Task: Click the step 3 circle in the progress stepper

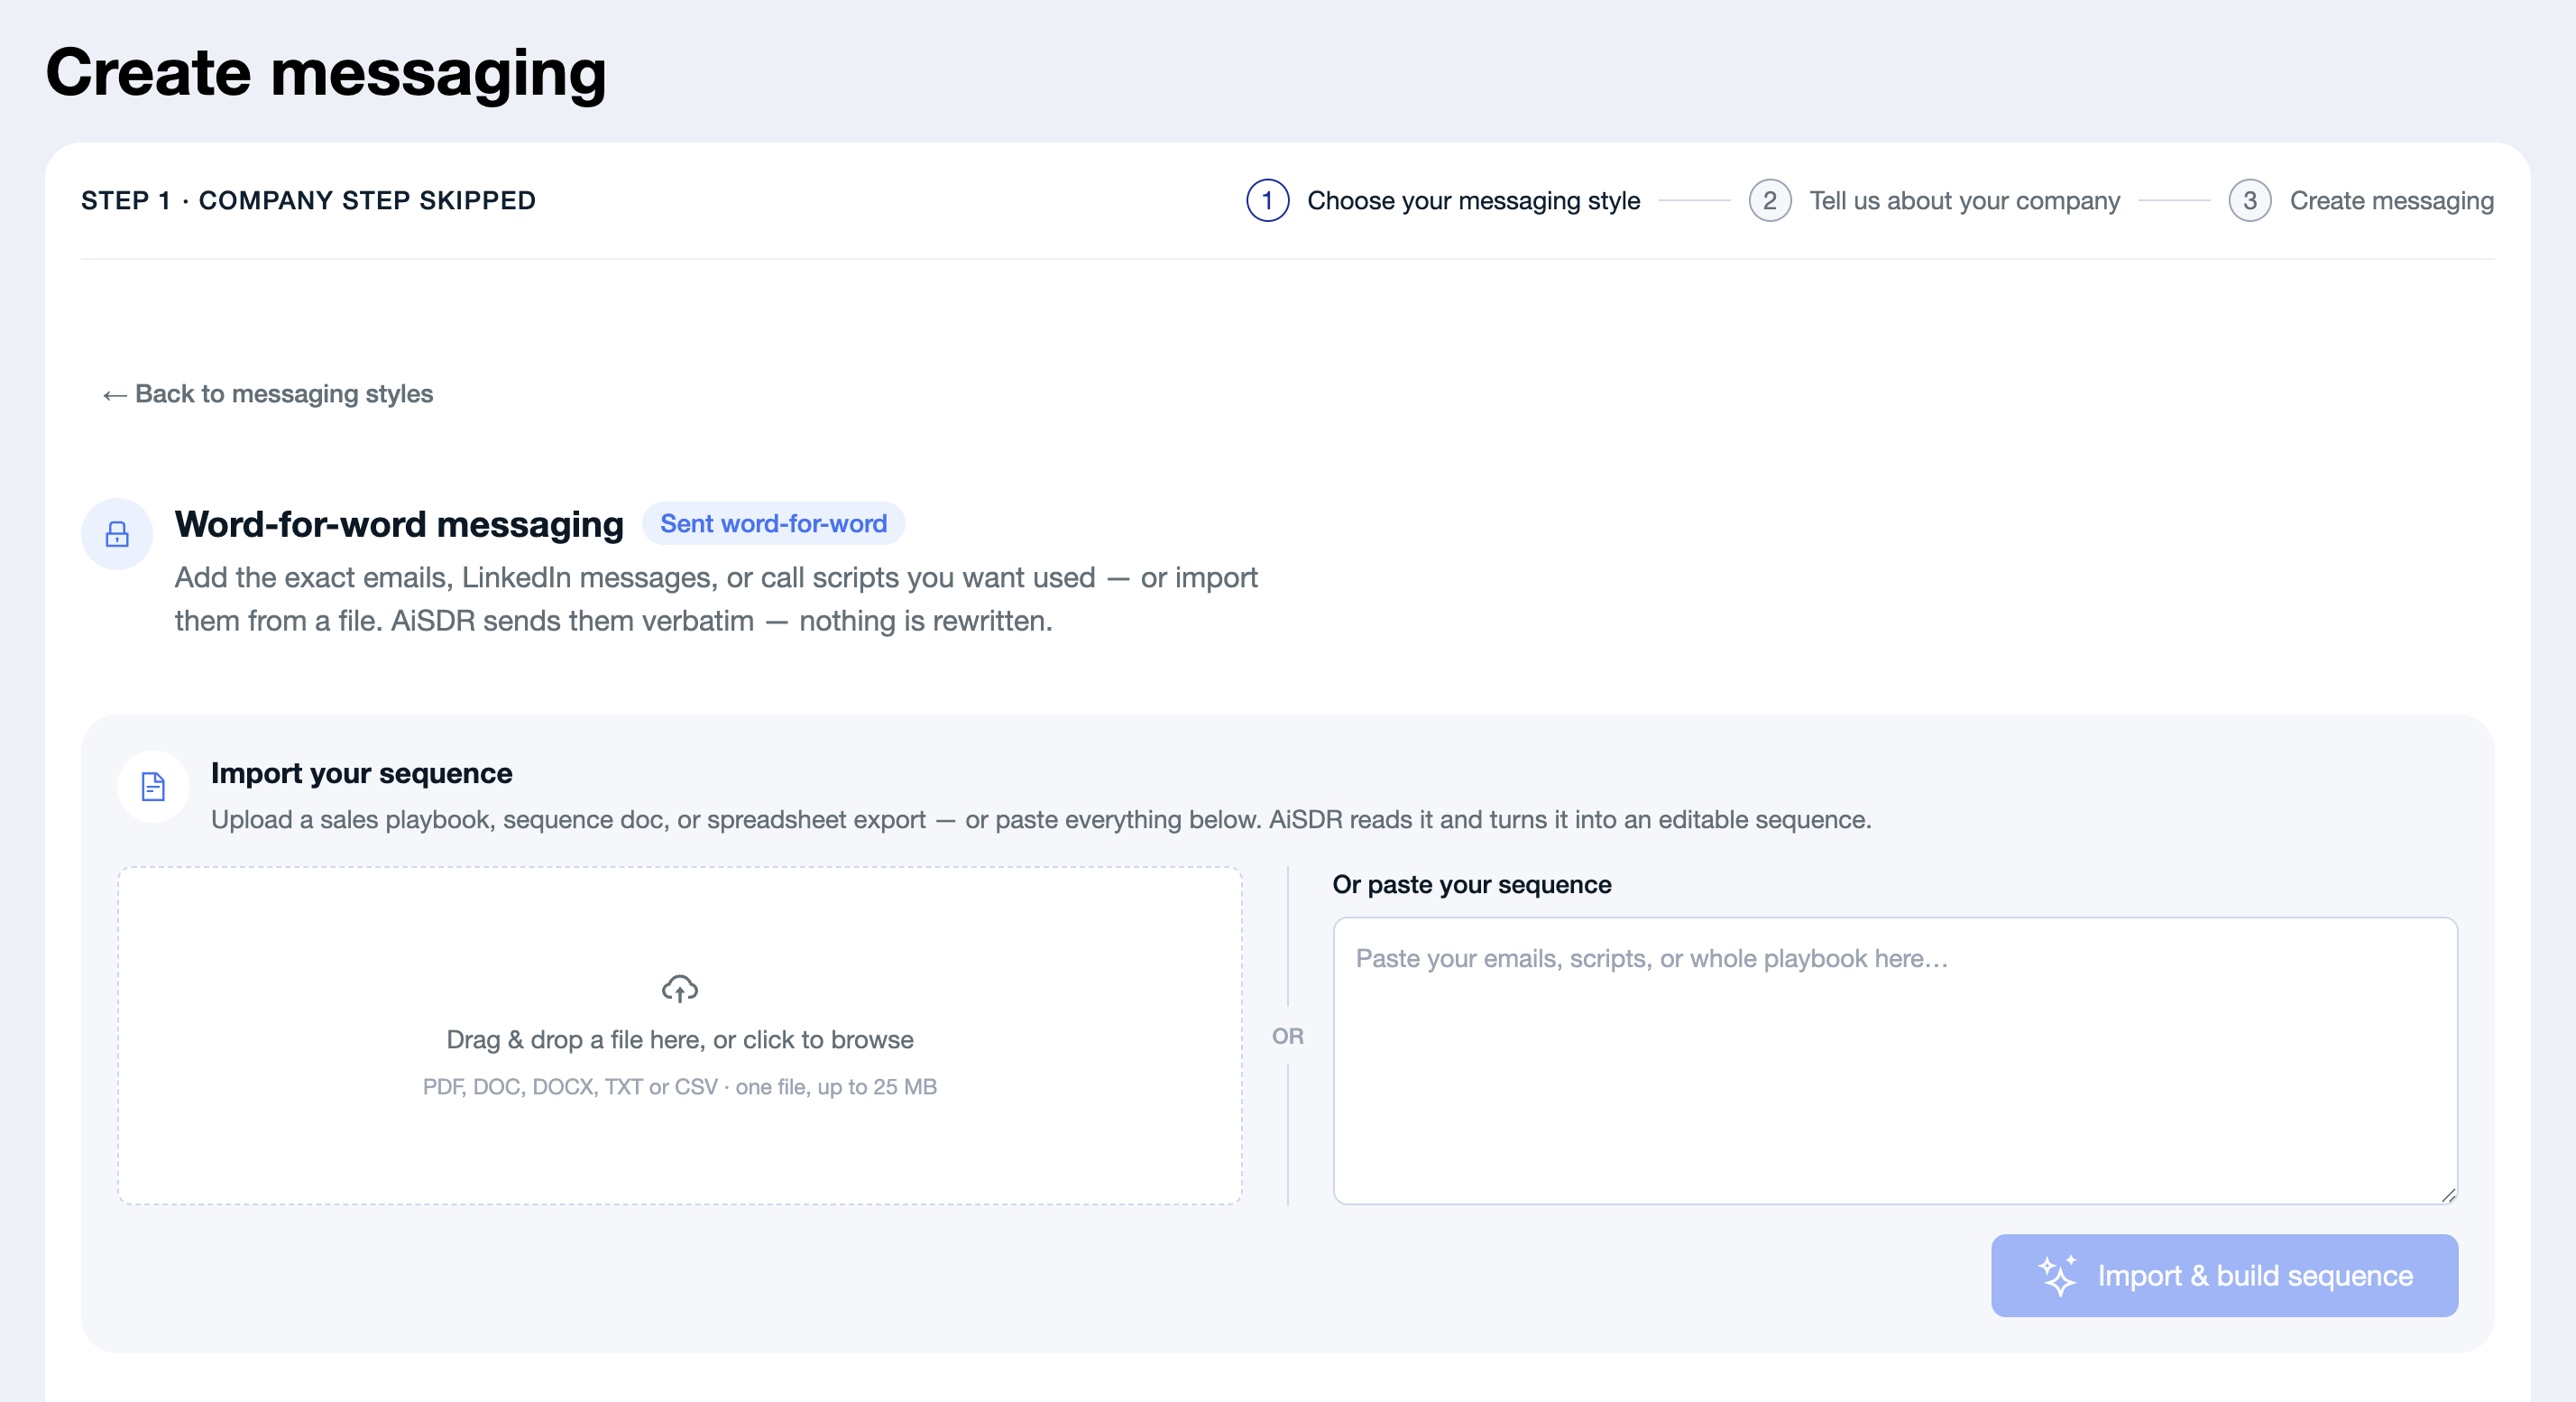Action: pyautogui.click(x=2249, y=201)
